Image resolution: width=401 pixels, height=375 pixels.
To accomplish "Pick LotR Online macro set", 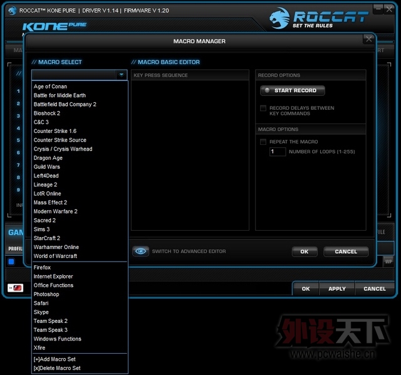I will click(80, 194).
